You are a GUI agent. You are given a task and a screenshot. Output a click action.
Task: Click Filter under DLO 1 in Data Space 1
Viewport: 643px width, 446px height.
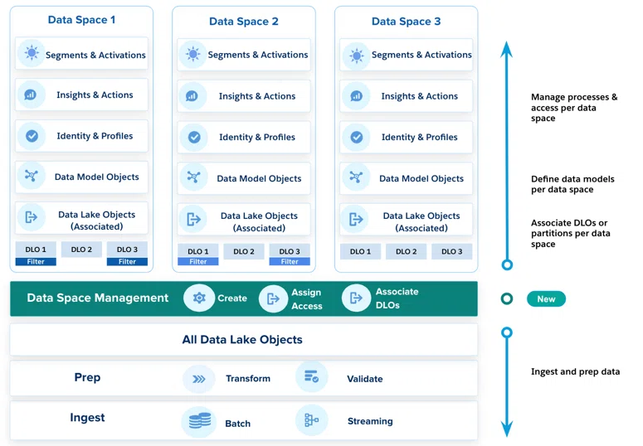click(36, 261)
